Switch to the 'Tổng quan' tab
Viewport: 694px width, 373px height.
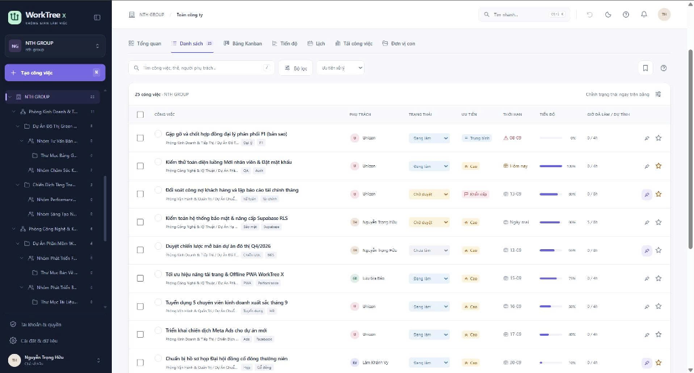145,43
